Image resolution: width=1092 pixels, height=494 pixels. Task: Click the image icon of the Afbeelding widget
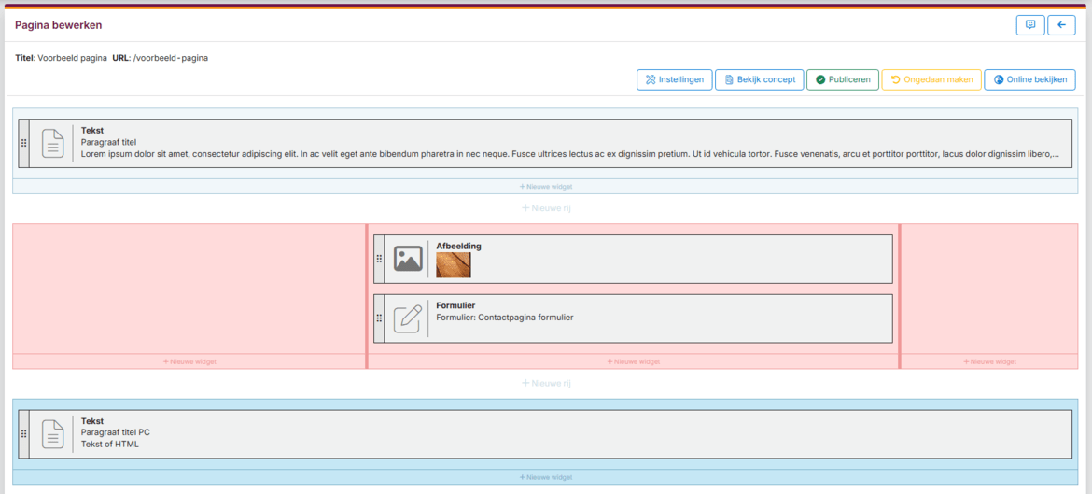pos(408,259)
